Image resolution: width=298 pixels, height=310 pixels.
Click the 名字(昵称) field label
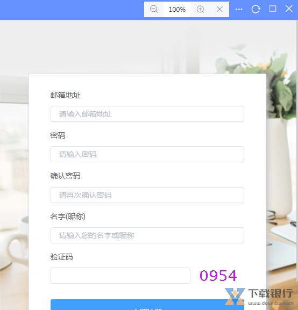tap(68, 217)
